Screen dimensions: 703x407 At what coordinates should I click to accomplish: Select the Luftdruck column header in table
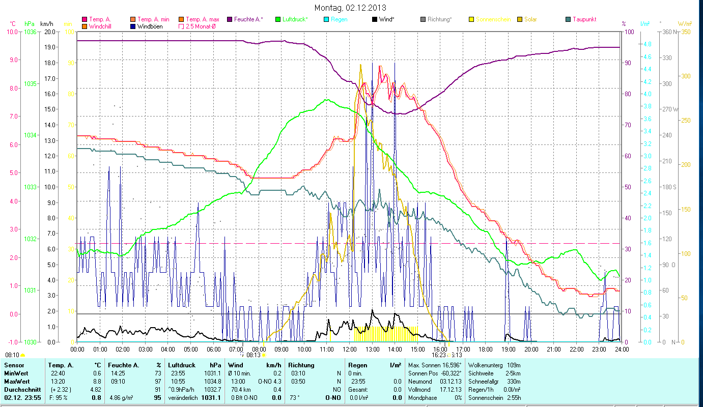click(x=181, y=365)
